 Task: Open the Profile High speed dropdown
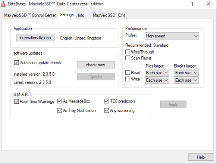click(x=172, y=36)
